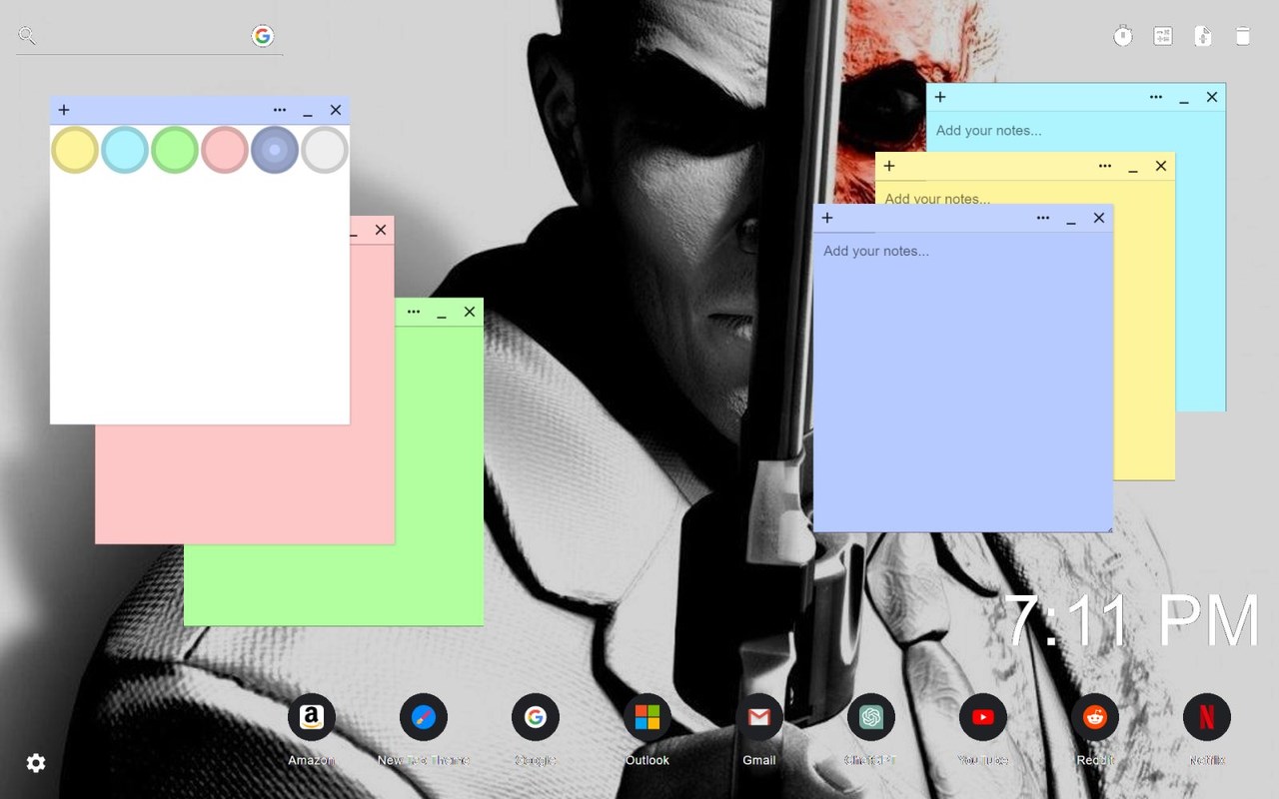The image size is (1279, 799).
Task: Close the pink note
Action: click(381, 230)
